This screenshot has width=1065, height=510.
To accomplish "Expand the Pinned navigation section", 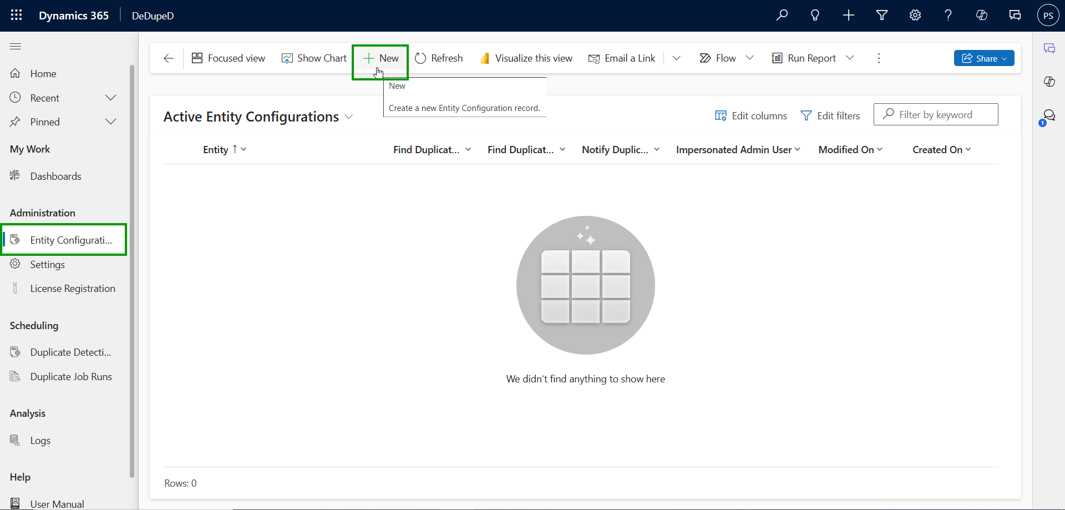I will [110, 122].
